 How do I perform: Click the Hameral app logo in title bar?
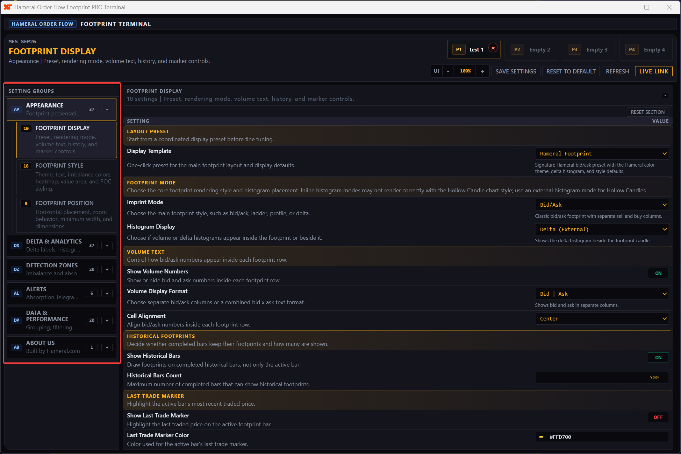(8, 7)
